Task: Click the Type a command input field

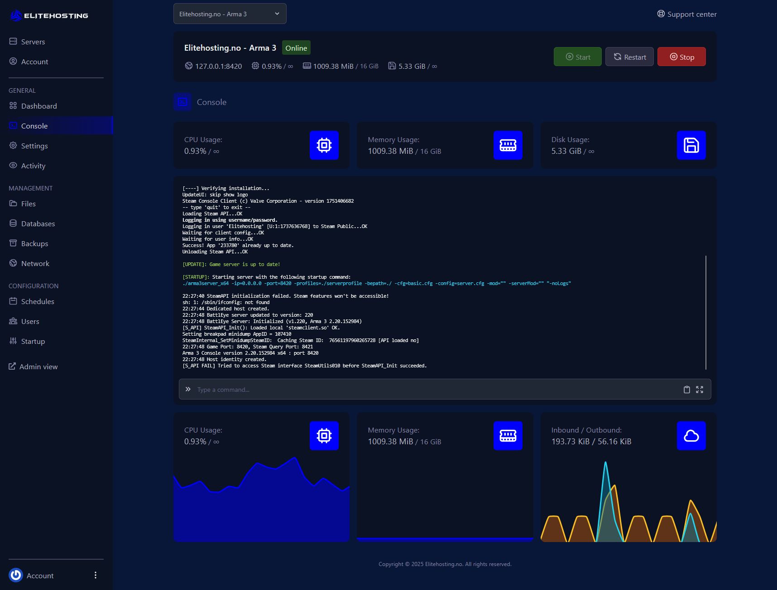Action: [317, 389]
